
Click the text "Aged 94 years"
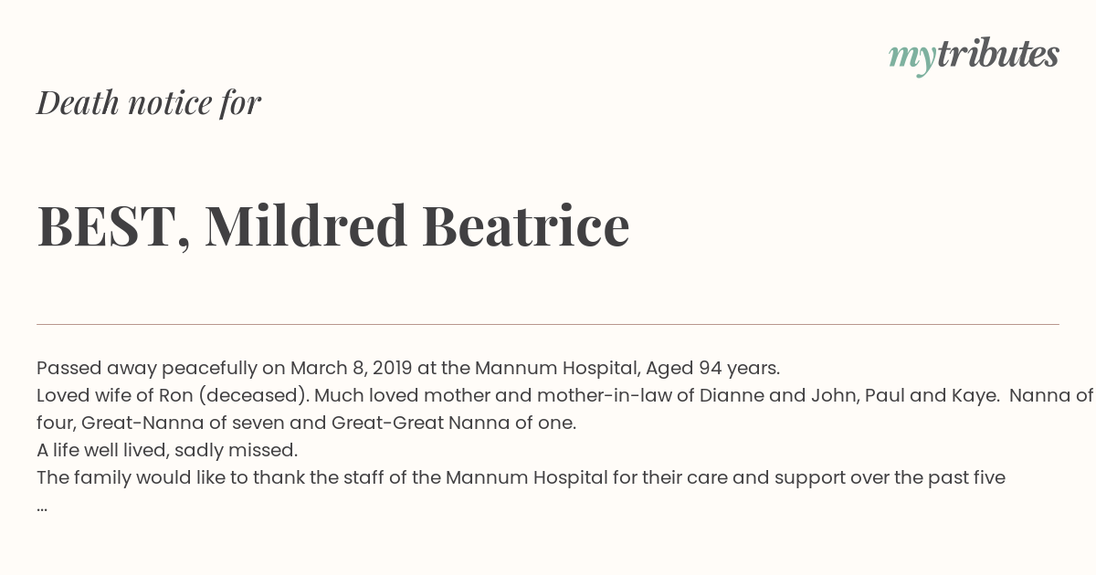tap(711, 369)
